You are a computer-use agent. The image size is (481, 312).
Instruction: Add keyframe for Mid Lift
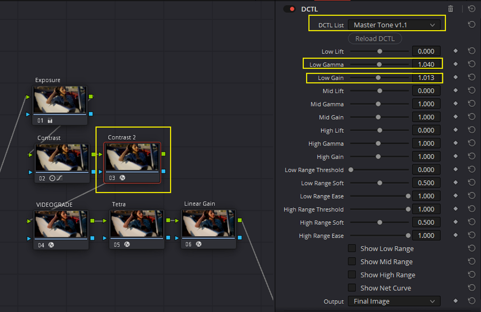pyautogui.click(x=455, y=91)
